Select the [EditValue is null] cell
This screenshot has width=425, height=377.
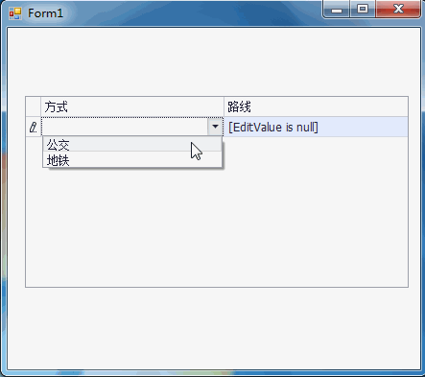click(316, 127)
